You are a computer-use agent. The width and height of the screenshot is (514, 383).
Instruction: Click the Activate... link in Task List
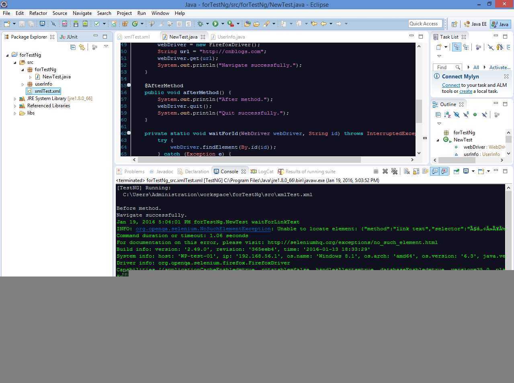click(500, 67)
